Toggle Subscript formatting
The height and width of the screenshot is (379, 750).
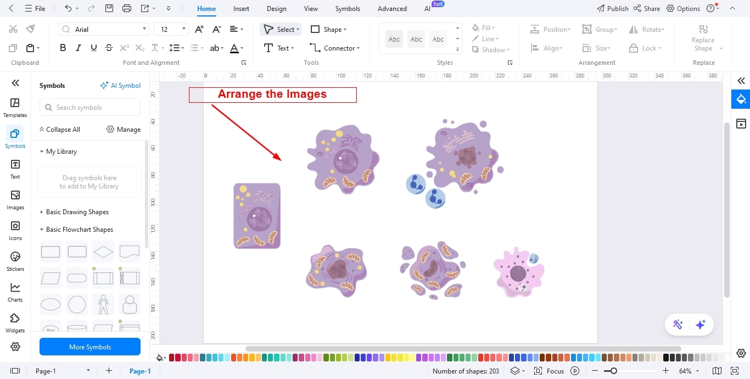[140, 48]
